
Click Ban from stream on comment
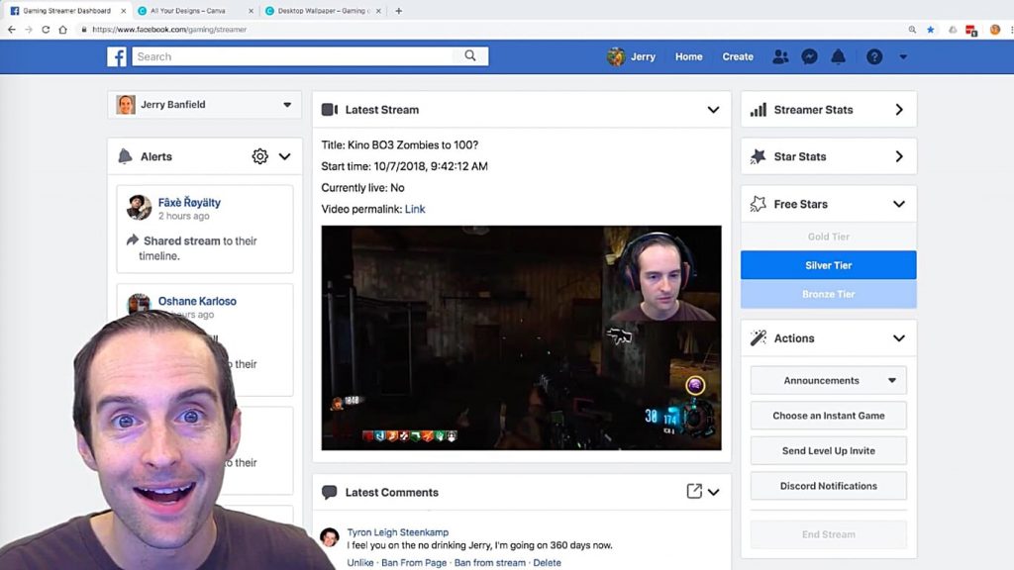(490, 563)
